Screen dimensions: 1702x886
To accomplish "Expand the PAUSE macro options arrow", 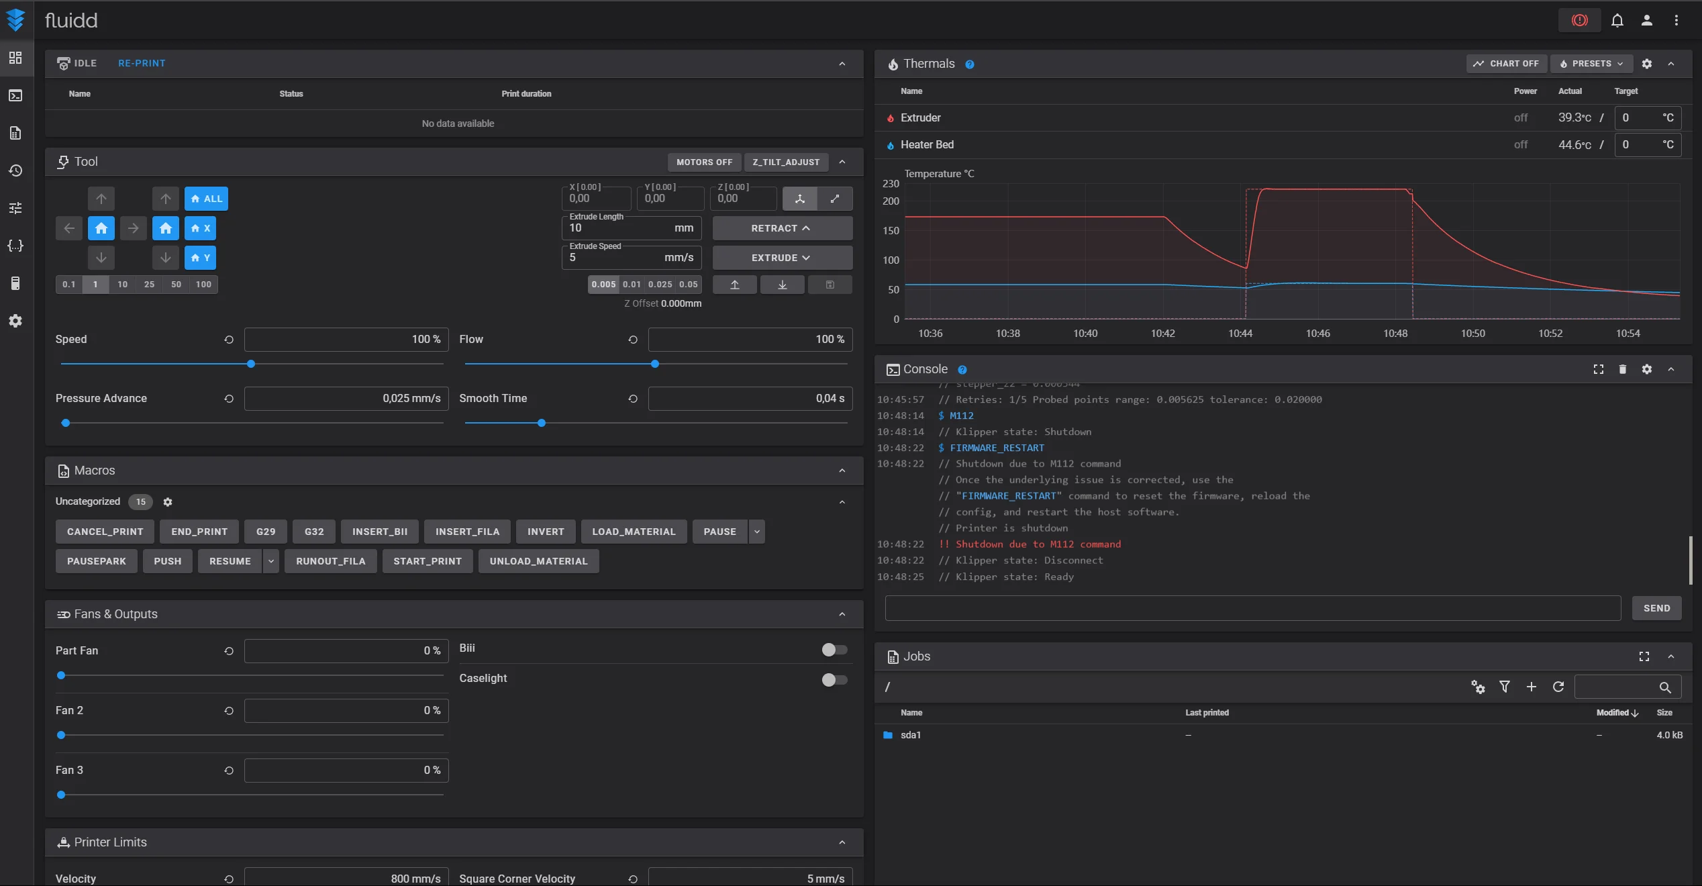I will coord(757,532).
